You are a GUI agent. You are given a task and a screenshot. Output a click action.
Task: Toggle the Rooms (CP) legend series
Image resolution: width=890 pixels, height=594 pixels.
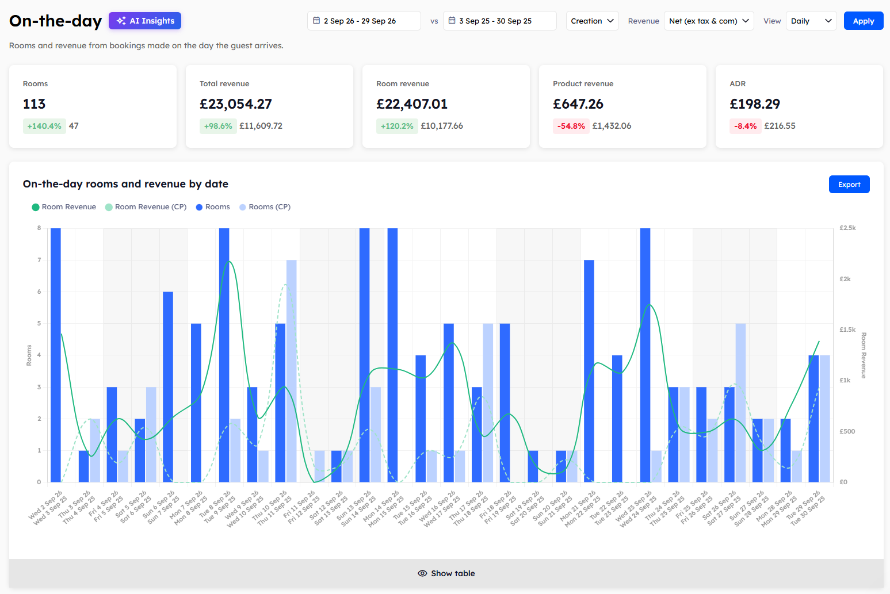coord(265,207)
